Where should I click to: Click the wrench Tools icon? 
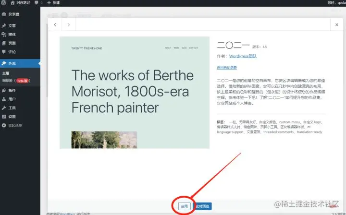pos(4,108)
